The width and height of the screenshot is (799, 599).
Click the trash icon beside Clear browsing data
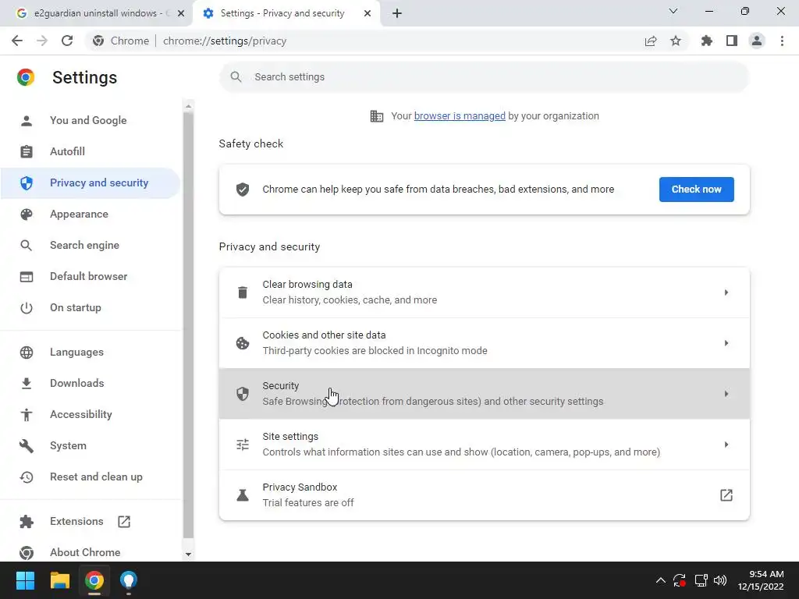[x=243, y=292]
